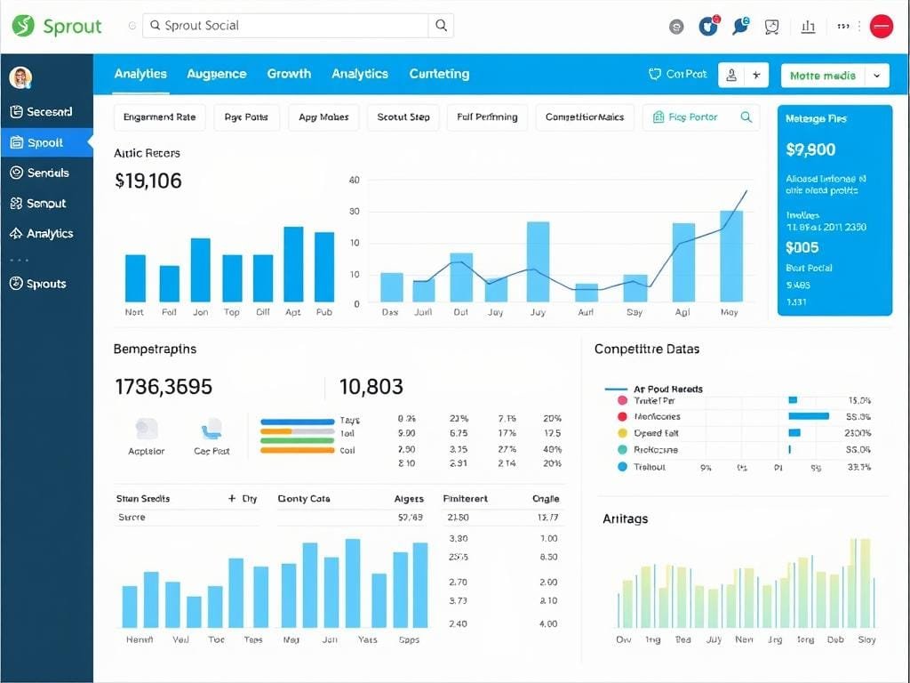Click the bar chart icon in top bar

pos(808,27)
